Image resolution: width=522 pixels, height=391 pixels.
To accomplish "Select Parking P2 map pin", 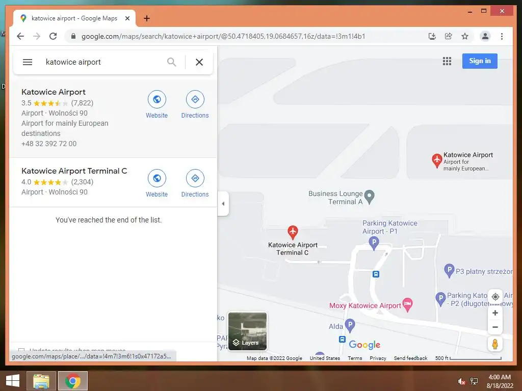I will tap(440, 299).
